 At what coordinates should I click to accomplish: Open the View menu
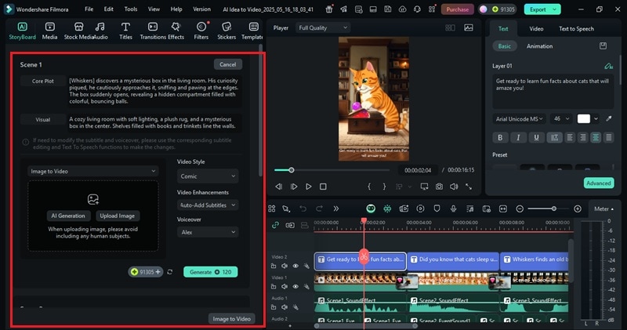(x=154, y=9)
